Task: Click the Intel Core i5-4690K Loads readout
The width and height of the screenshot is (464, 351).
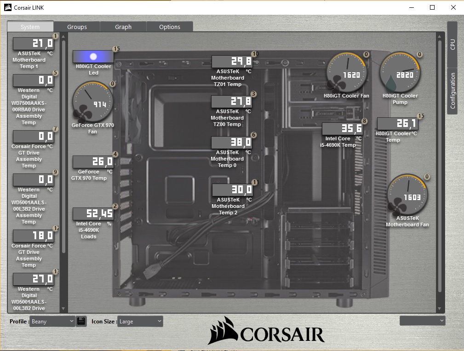Action: [x=93, y=214]
